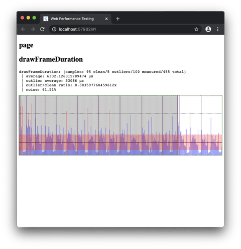
Task: Click the green macOS fullscreen button
Action: click(x=34, y=18)
